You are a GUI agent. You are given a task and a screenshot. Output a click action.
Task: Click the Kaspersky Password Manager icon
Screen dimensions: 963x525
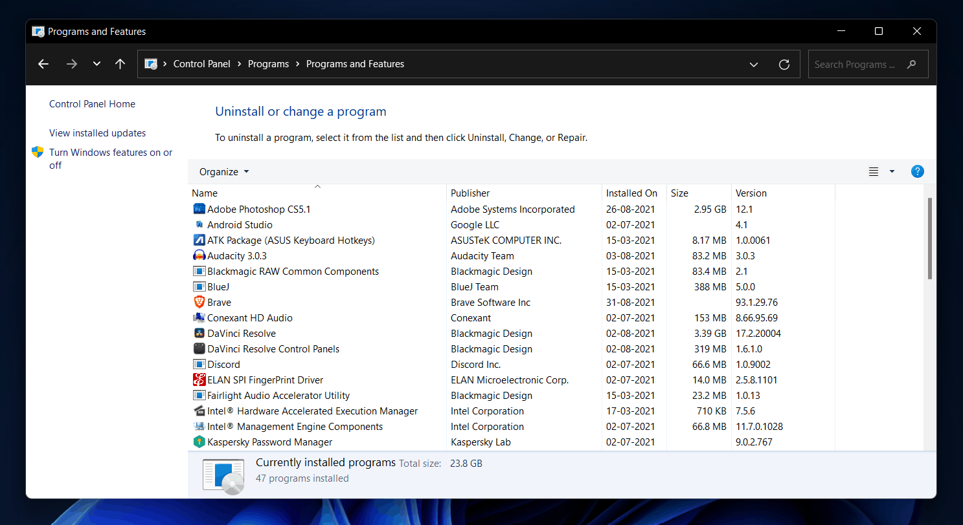[199, 442]
